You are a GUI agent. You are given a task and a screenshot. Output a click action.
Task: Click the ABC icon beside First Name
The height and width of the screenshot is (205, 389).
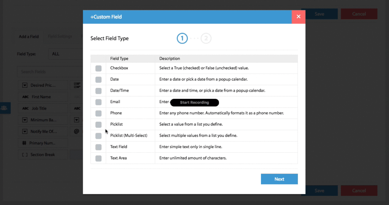(25, 97)
